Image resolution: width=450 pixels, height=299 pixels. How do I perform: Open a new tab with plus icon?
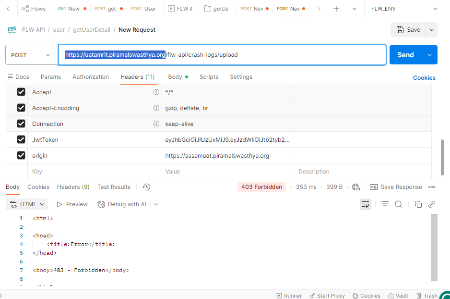pos(336,9)
